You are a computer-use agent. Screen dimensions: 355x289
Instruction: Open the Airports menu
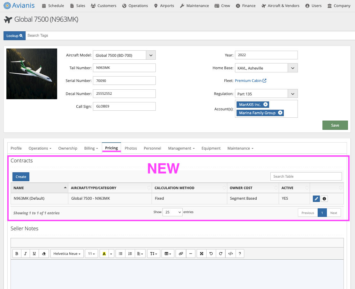pos(164,6)
